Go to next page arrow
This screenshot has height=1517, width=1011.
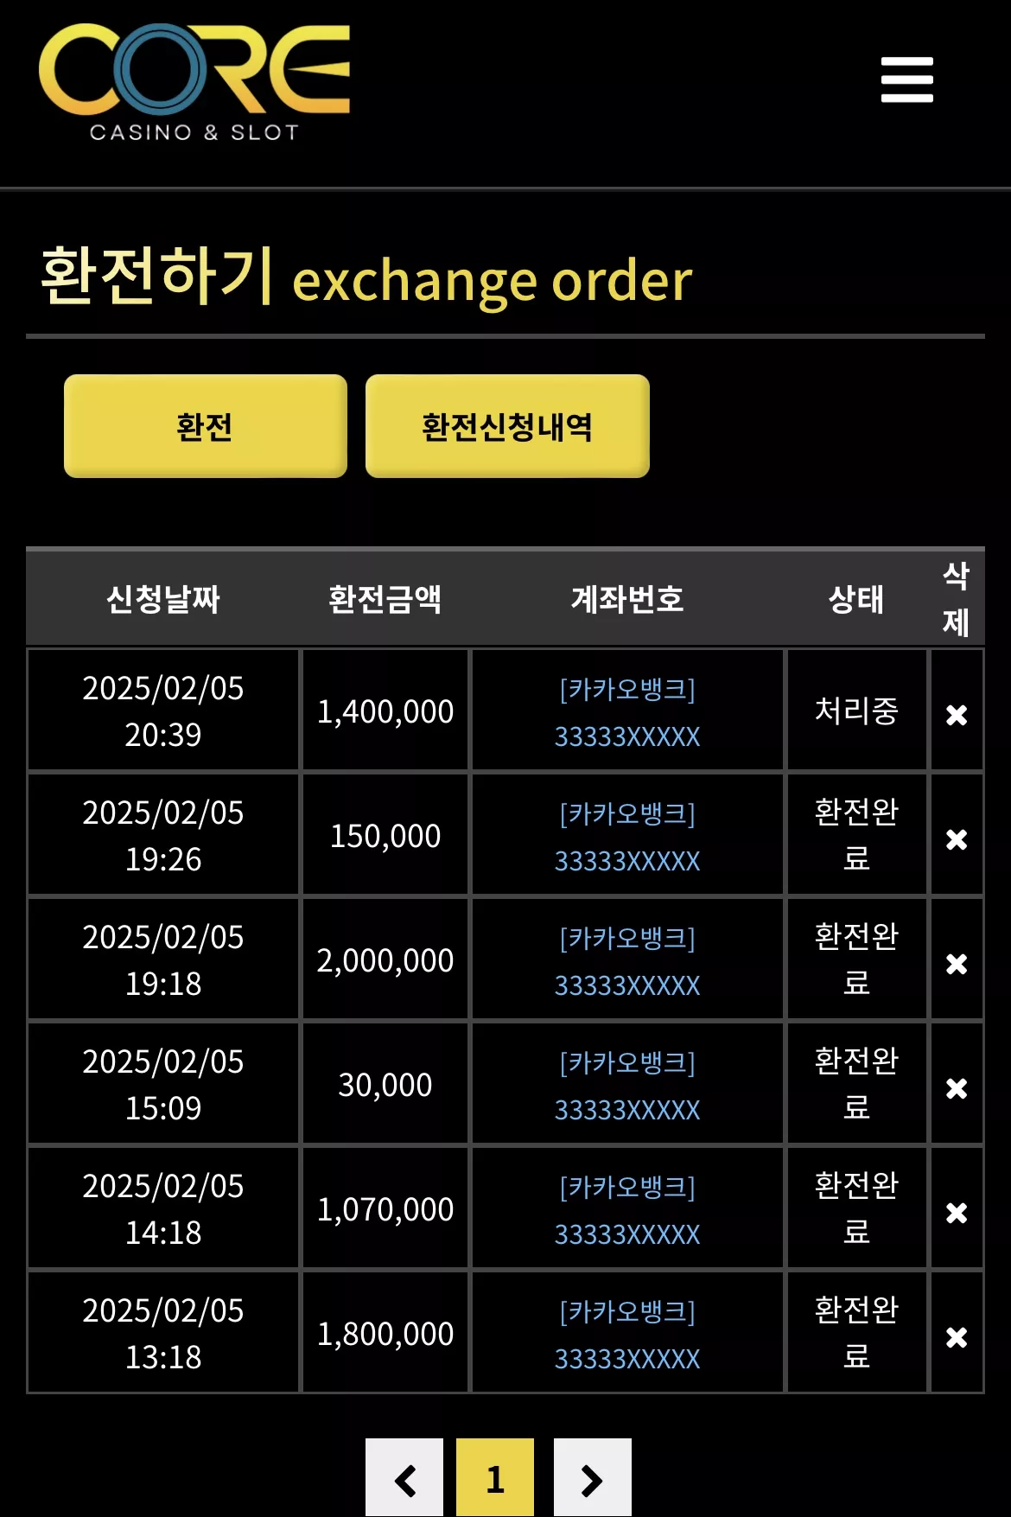point(593,1478)
